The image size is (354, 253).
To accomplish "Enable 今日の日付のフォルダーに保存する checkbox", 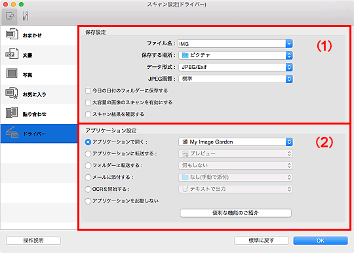I will tap(88, 91).
